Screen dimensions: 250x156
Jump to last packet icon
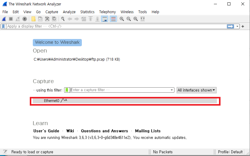click(x=97, y=19)
